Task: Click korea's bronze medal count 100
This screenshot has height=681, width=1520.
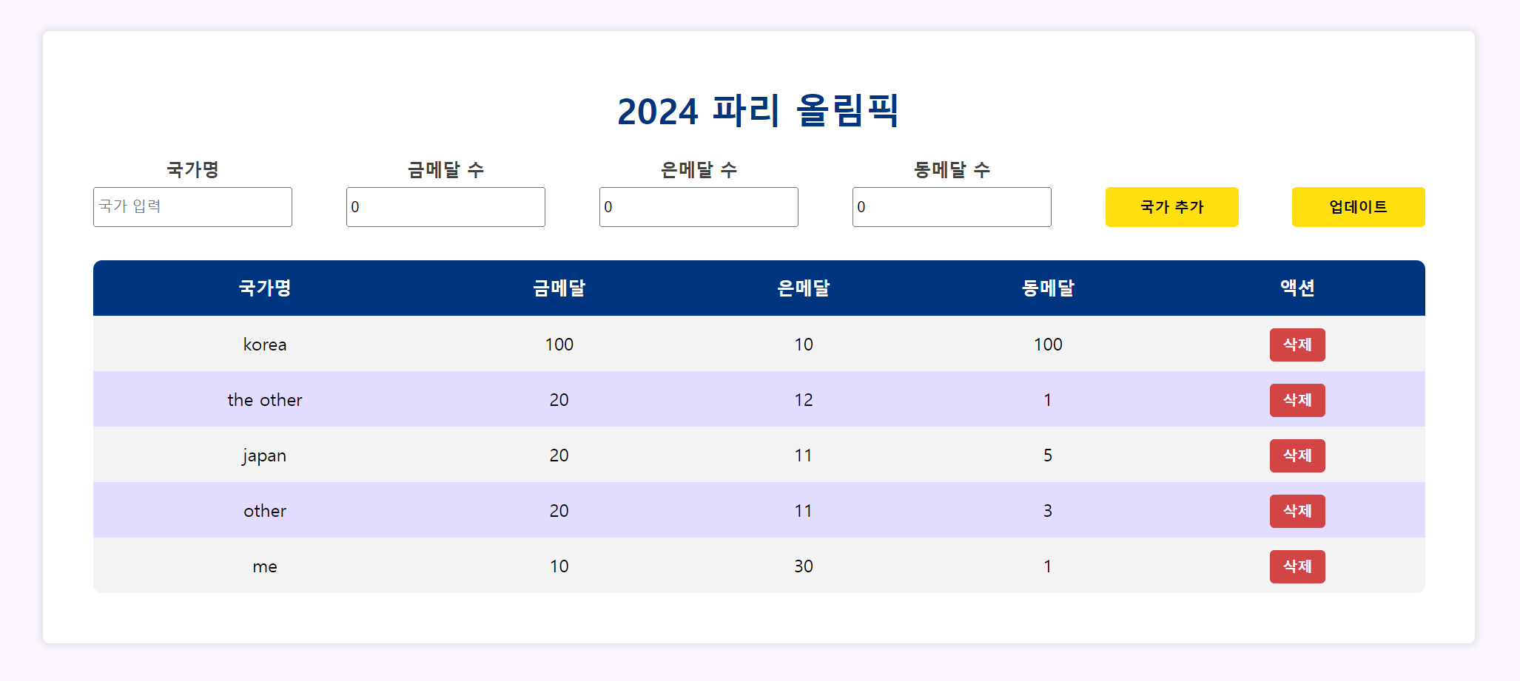Action: point(1048,344)
